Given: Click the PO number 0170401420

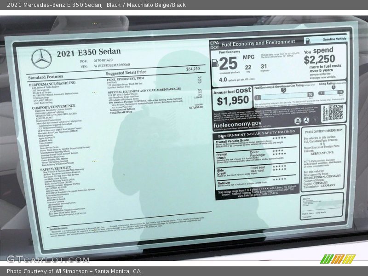Looking at the screenshot, I should [x=103, y=60].
